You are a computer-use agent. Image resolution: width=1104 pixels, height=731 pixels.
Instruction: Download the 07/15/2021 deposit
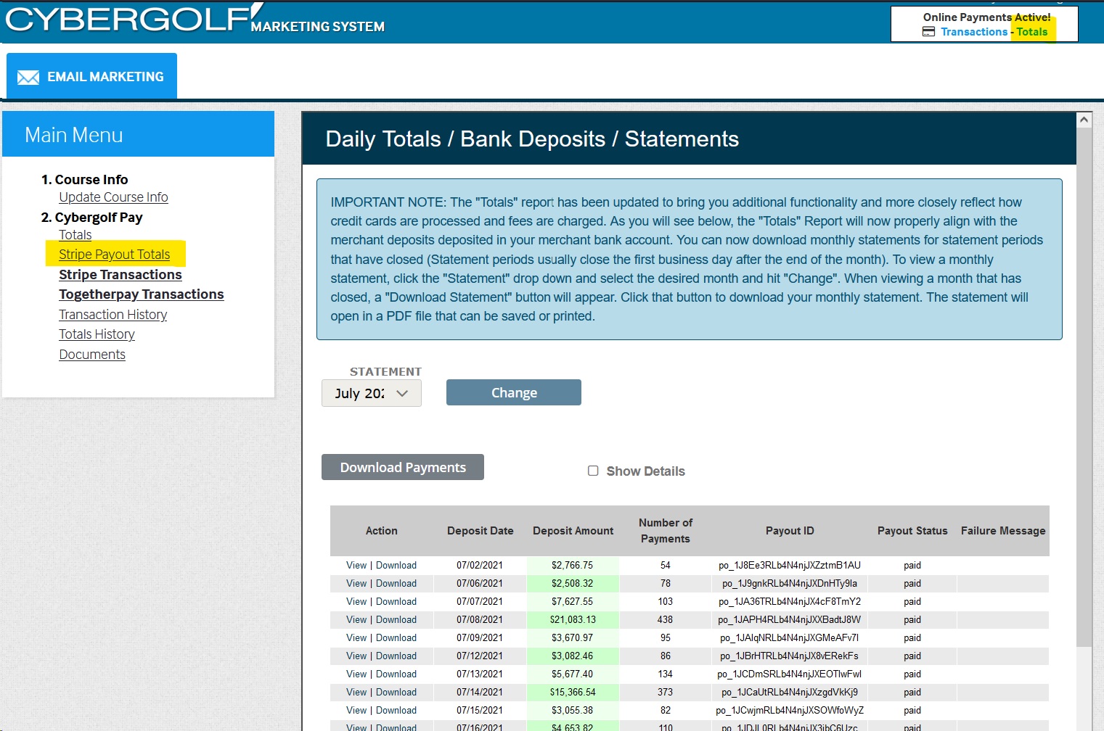click(x=396, y=710)
